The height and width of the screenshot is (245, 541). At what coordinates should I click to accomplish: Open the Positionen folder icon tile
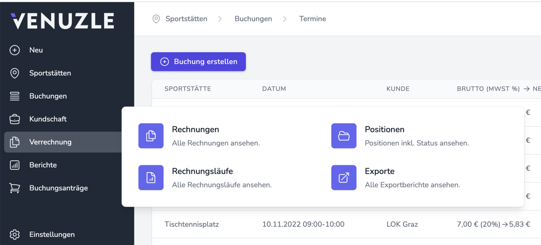(344, 136)
